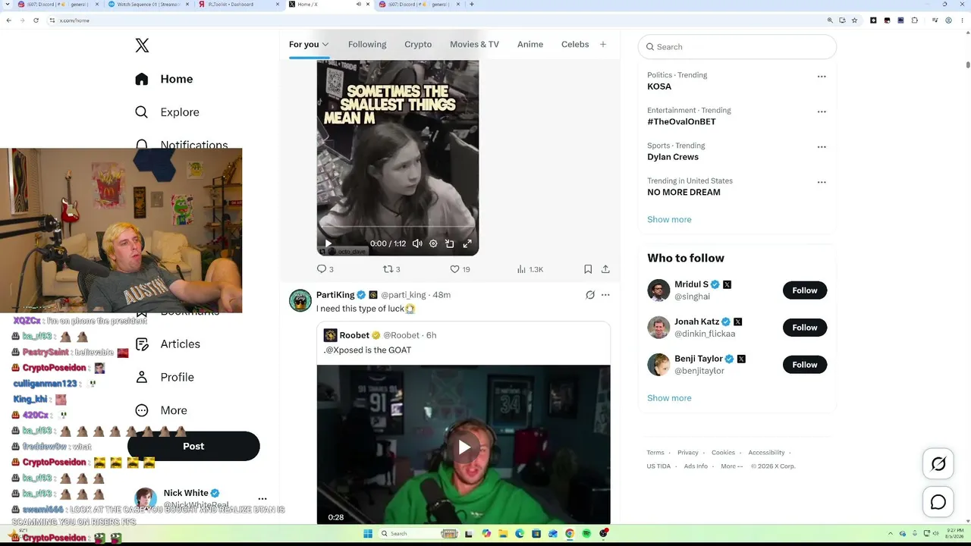Screen dimensions: 971x546
Task: Click the X logo in the sidebar
Action: click(x=142, y=45)
